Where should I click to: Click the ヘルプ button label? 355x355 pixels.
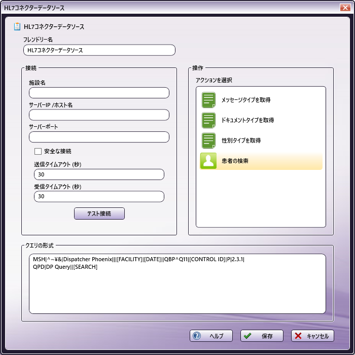point(217,336)
